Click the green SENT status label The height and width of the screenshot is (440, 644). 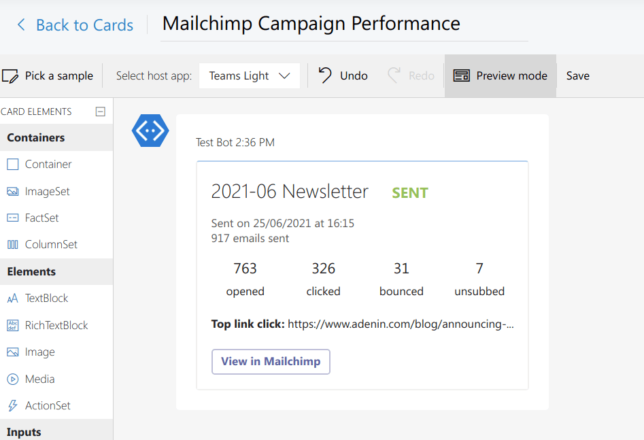pyautogui.click(x=410, y=192)
